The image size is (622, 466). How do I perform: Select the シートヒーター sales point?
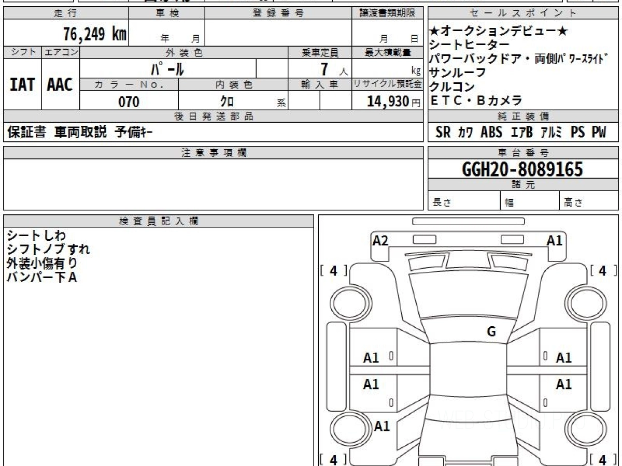tap(470, 45)
